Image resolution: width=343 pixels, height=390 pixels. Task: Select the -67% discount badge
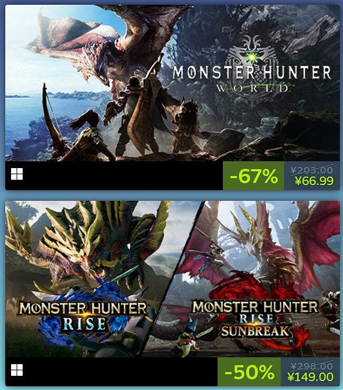[253, 176]
